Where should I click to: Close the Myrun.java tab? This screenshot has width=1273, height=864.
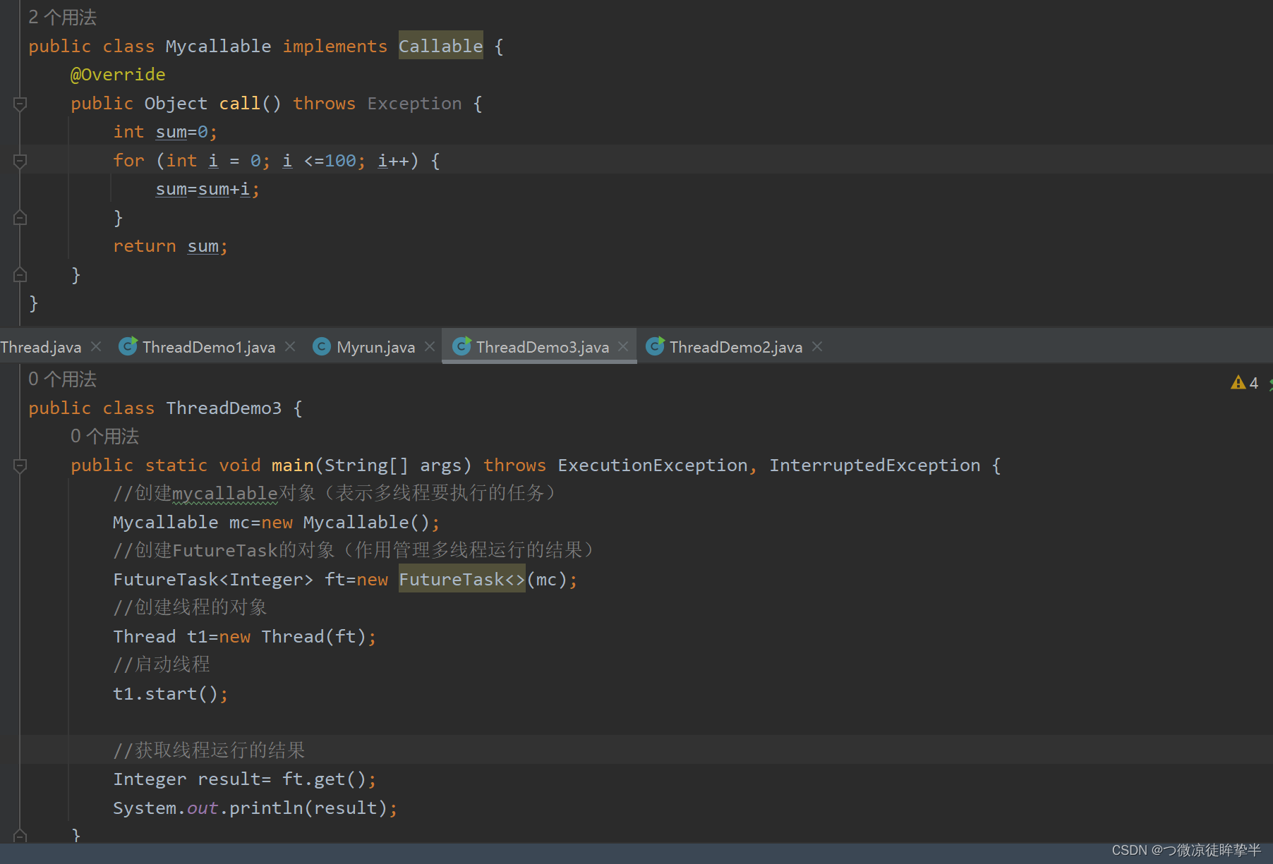[430, 346]
